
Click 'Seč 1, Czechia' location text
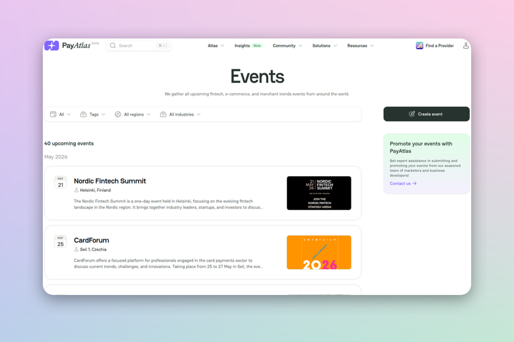coord(93,249)
